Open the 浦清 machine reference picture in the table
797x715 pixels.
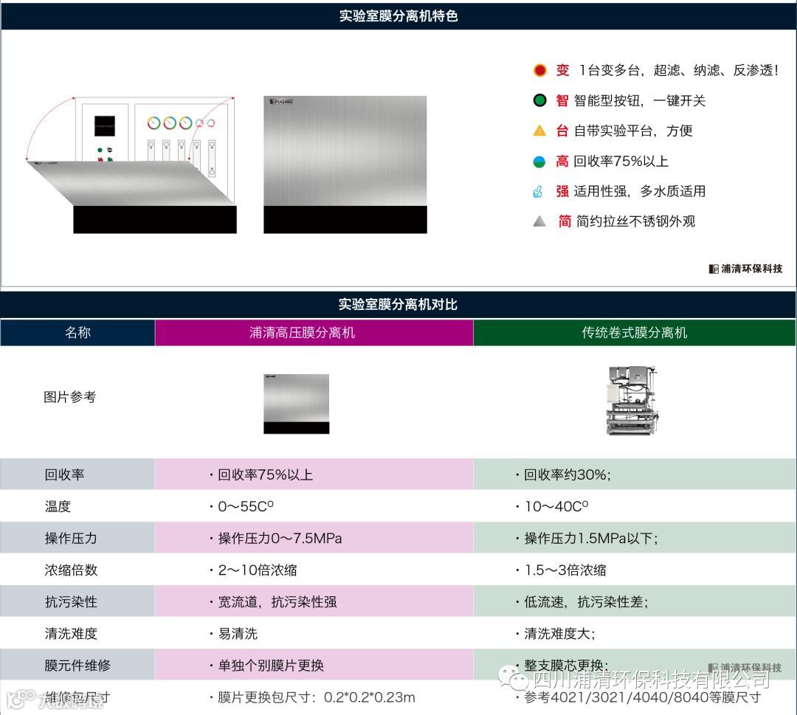pyautogui.click(x=297, y=404)
